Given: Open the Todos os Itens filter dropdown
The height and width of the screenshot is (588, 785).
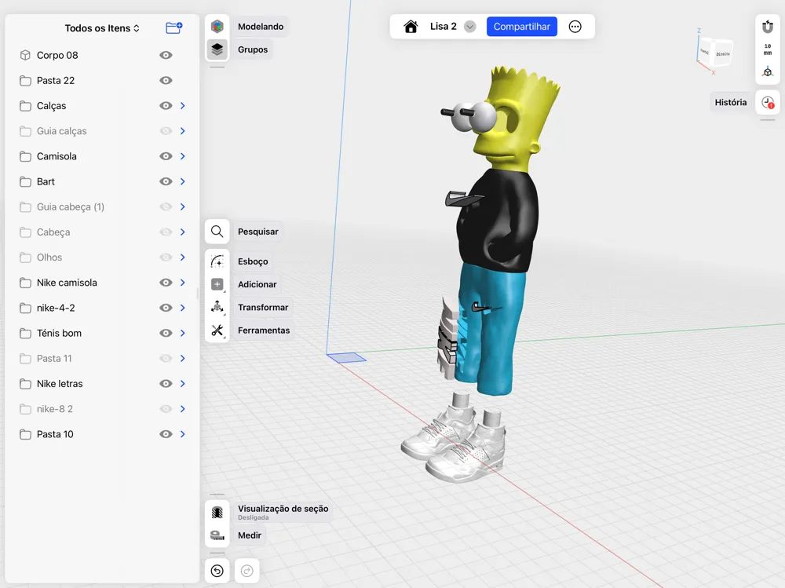Looking at the screenshot, I should 102,28.
